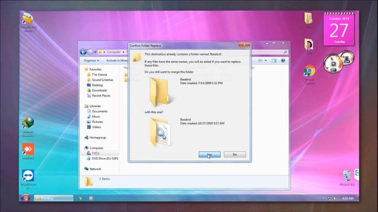Open the recent locations dropdown arrow in Explorer

(x=95, y=52)
